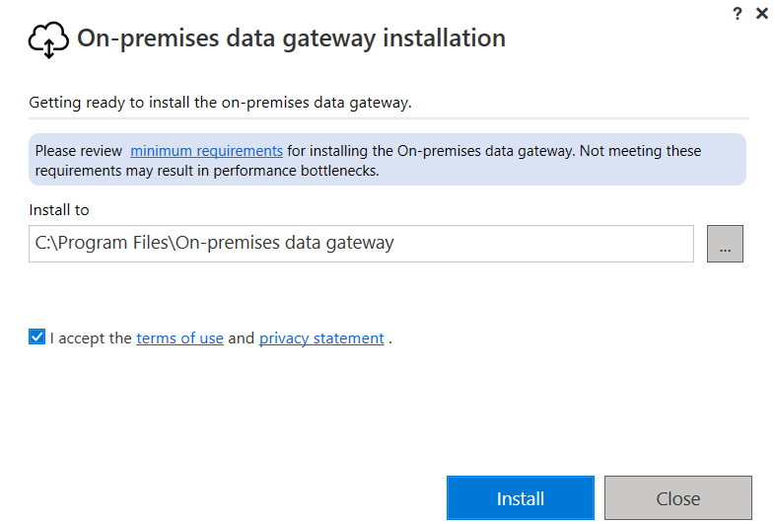The height and width of the screenshot is (524, 775).
Task: Uncheck the terms acceptance checkbox
Action: pos(37,337)
